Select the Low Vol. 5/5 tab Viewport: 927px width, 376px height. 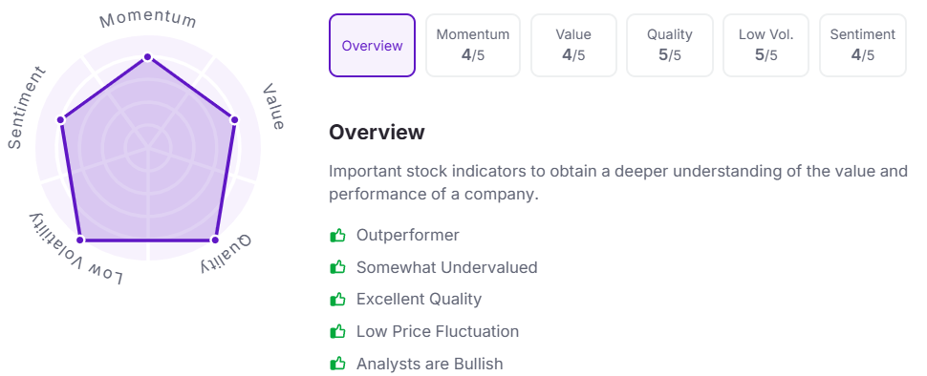coord(766,46)
